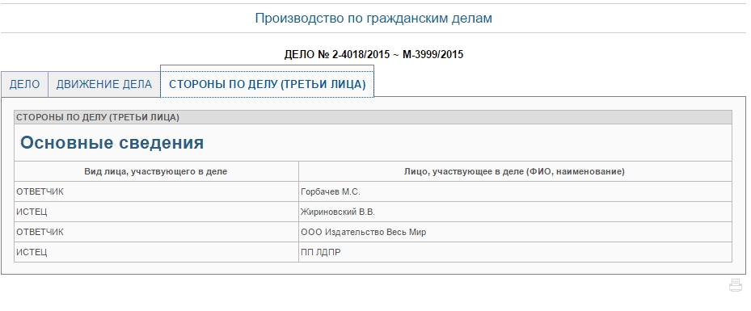Click the ООО Издательство Весь Мир cell
This screenshot has height=311, width=751.
pos(515,232)
